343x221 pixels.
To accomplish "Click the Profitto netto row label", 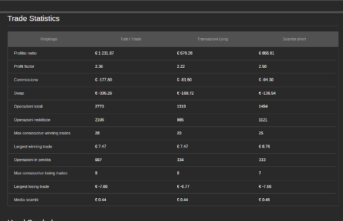I will (25, 53).
